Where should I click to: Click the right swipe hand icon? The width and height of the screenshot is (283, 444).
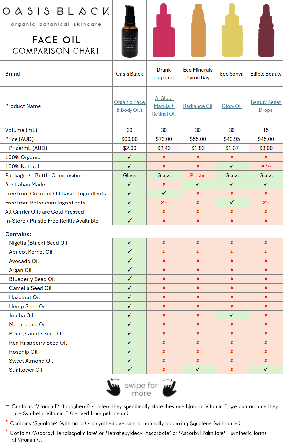[x=169, y=388]
